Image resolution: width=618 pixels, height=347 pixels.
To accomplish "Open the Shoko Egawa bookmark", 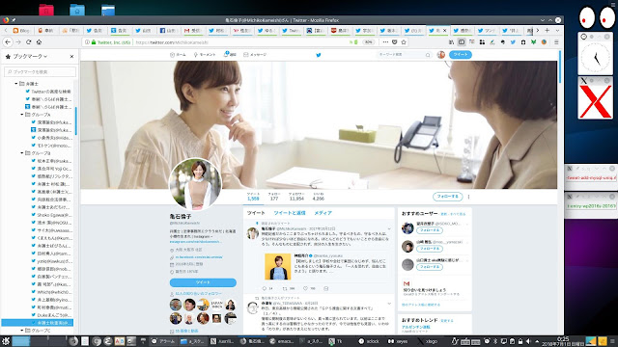I will [51, 215].
